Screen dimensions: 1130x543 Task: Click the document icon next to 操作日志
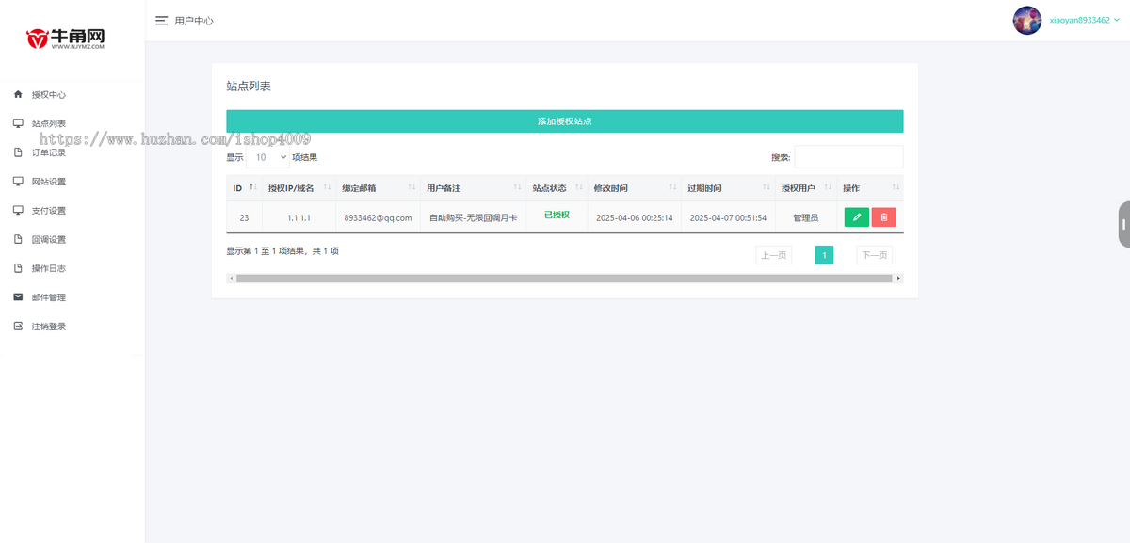(x=18, y=268)
